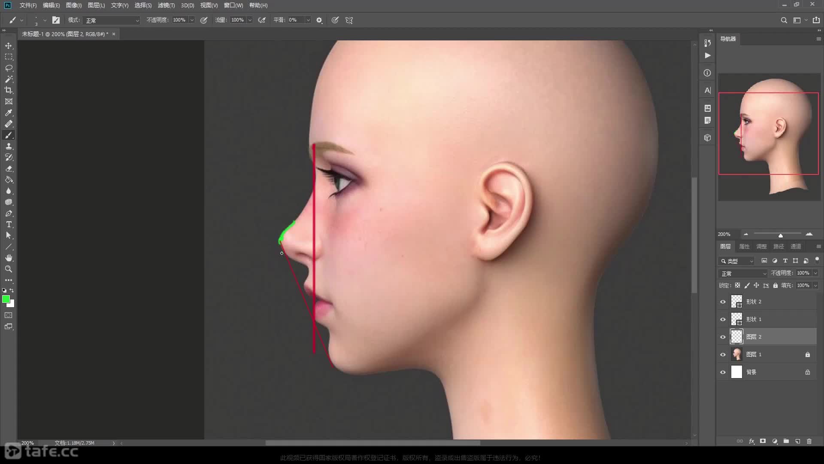
Task: Add layer style fx
Action: pos(751,441)
